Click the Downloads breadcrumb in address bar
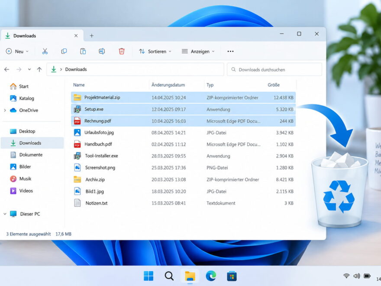Viewport: 381px width, 286px height. [76, 69]
